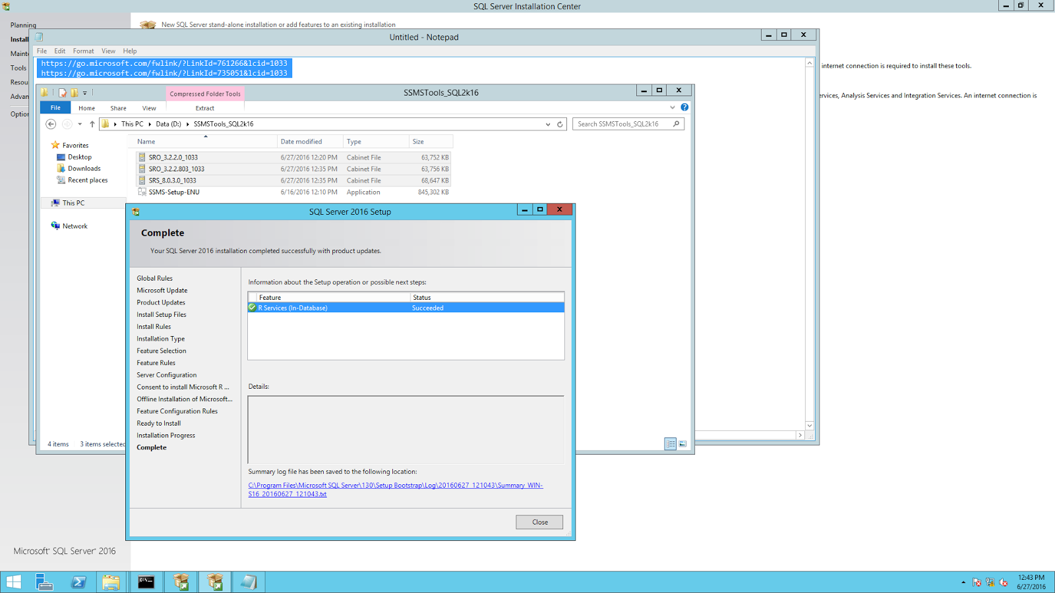Click the green success checkmark beside R Services

point(252,307)
